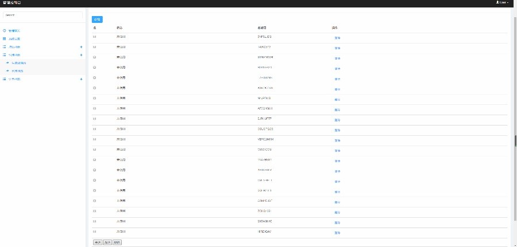
Task: Tick the select-all checkbox column header
Action: (94, 27)
